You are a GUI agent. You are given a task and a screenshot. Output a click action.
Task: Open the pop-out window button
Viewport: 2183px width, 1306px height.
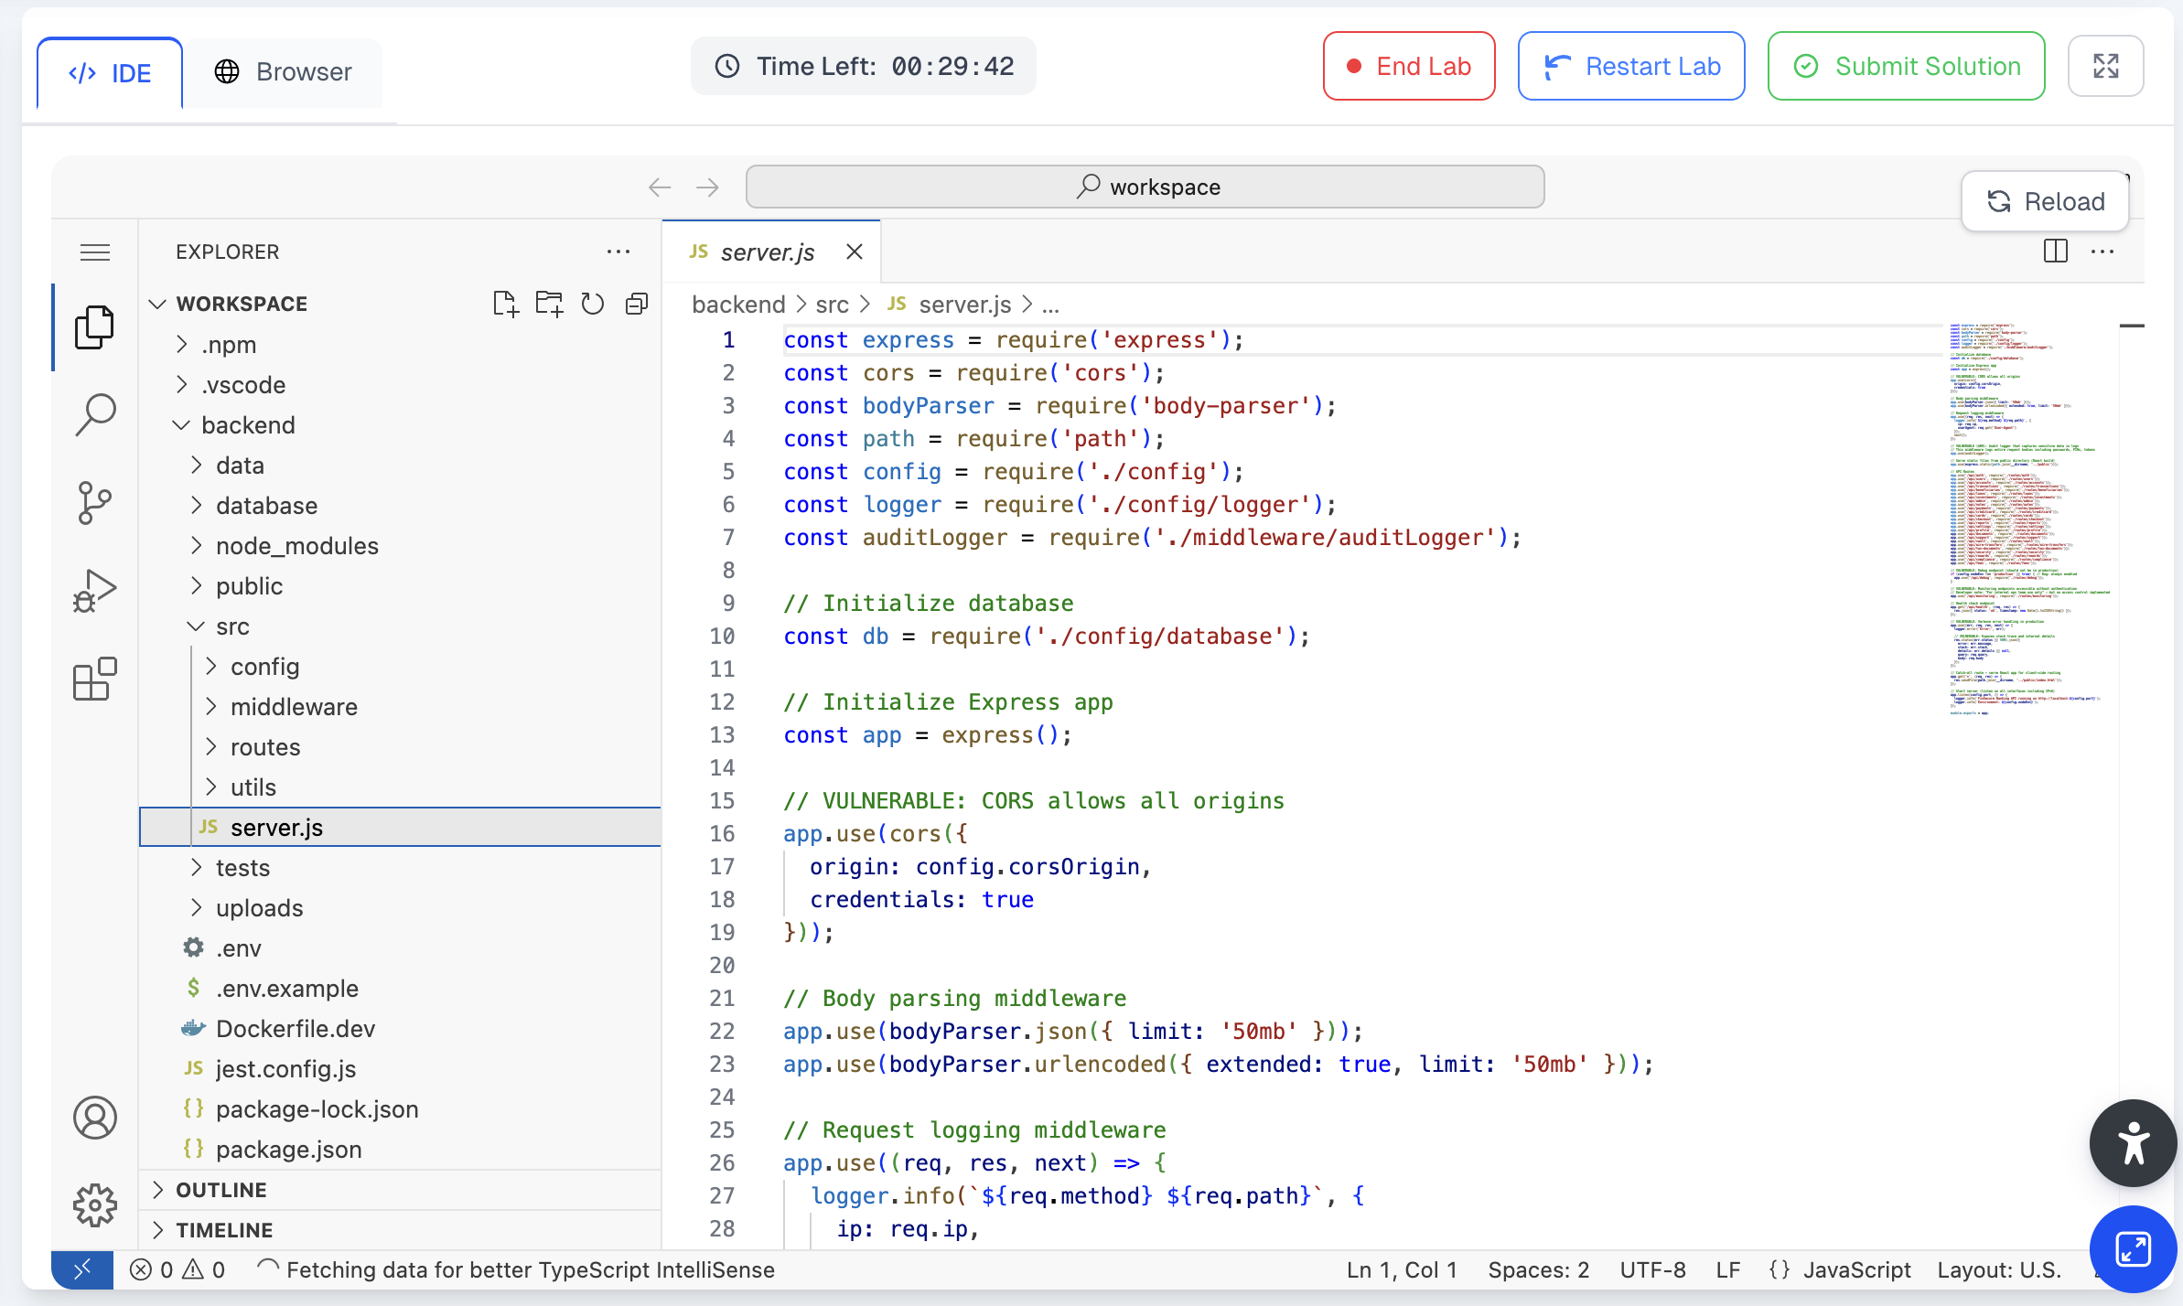[x=2133, y=1248]
